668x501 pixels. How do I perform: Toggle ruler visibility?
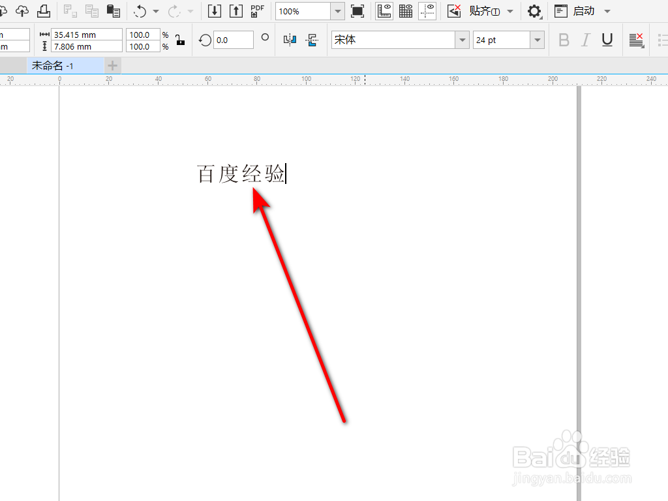click(x=384, y=11)
